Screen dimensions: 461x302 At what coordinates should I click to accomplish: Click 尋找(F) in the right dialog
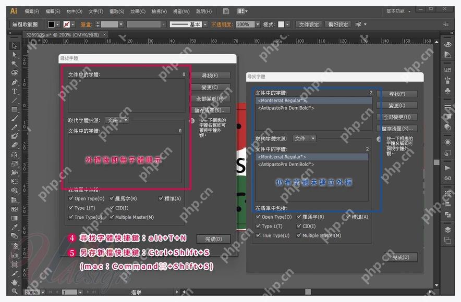point(397,94)
